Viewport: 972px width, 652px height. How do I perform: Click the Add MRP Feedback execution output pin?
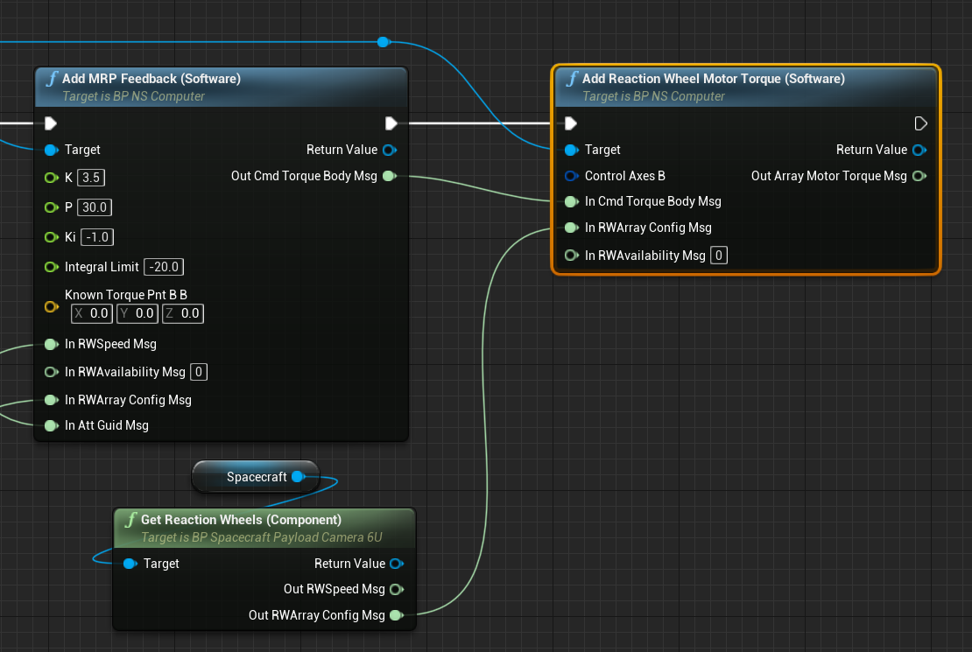pos(391,123)
